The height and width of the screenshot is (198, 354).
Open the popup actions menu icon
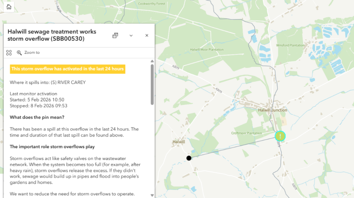(9, 53)
